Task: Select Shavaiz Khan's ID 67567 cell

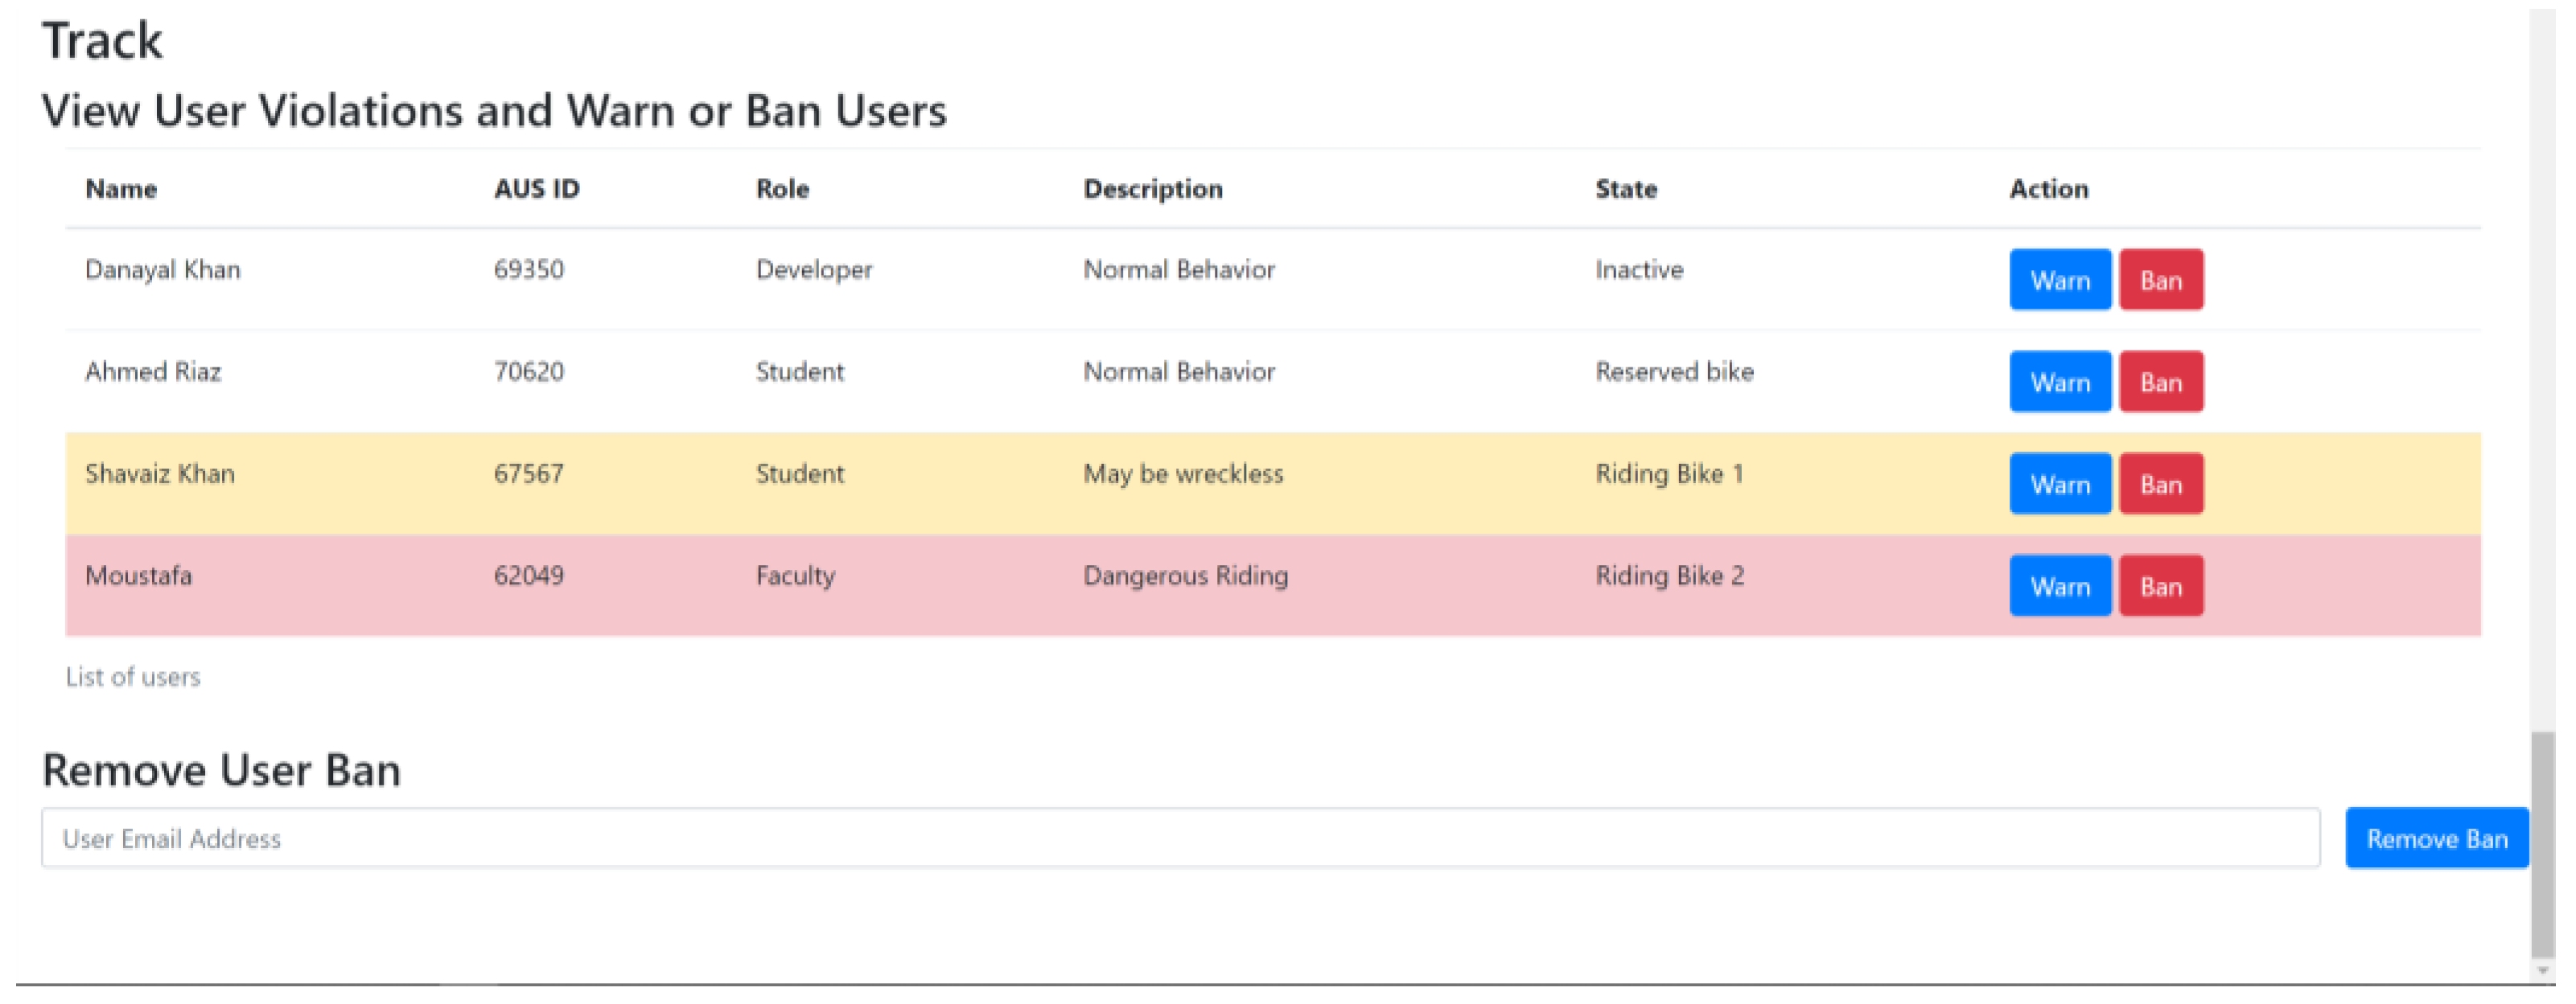Action: pyautogui.click(x=528, y=474)
